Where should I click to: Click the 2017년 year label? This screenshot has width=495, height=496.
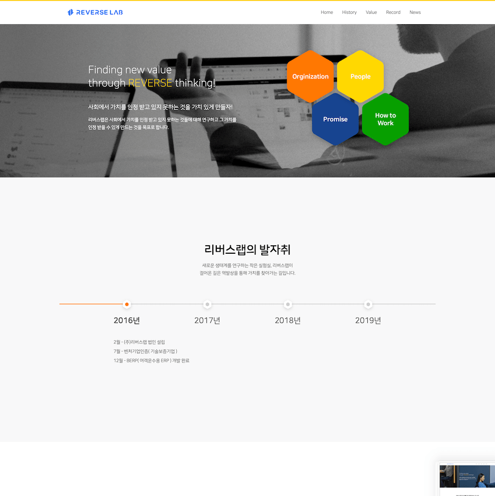207,321
